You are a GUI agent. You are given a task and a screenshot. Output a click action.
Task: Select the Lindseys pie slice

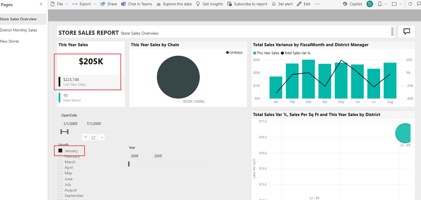pos(178,77)
